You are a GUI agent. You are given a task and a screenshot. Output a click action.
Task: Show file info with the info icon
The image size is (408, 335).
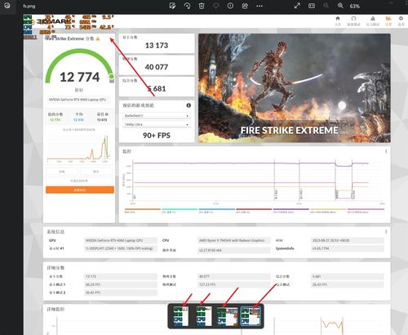pos(230,6)
